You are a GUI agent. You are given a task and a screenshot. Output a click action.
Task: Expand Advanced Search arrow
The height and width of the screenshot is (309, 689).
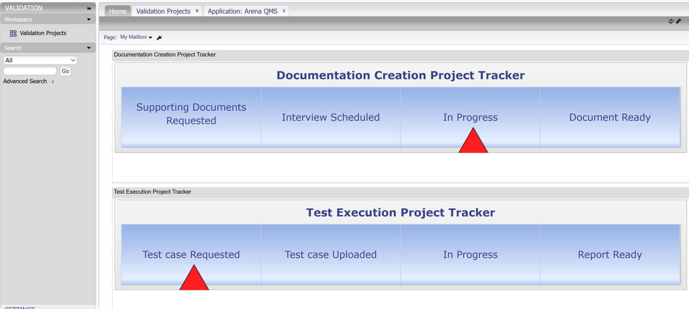tap(53, 81)
